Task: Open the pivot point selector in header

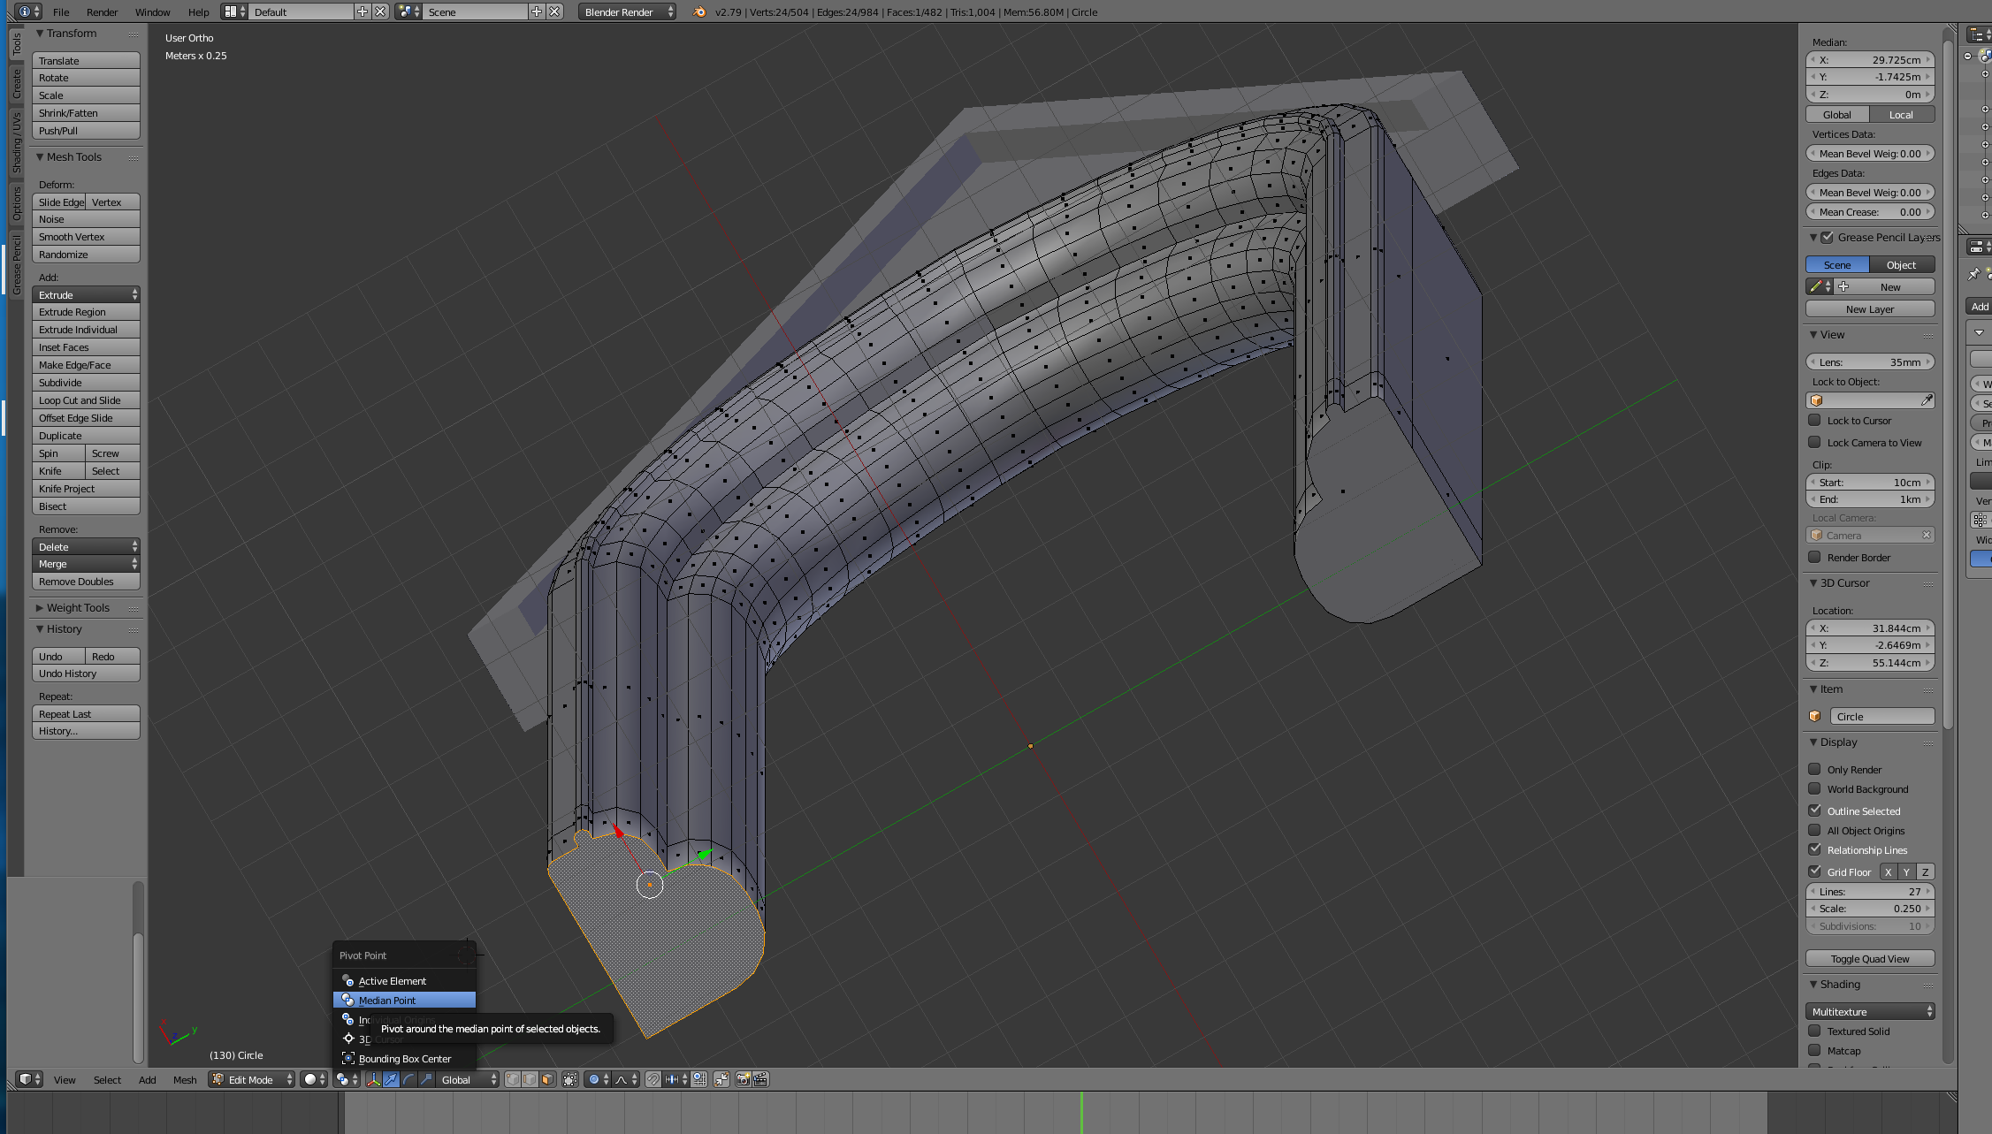Action: [347, 1079]
